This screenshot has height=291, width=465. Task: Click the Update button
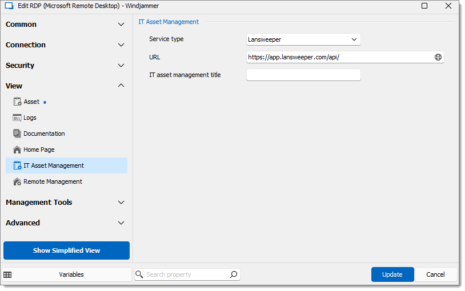(x=392, y=274)
